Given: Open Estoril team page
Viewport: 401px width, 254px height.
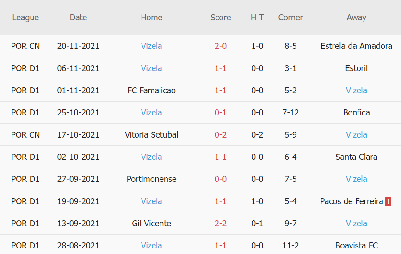Looking at the screenshot, I should tap(356, 68).
